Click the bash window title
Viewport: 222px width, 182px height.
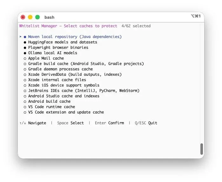(49, 17)
